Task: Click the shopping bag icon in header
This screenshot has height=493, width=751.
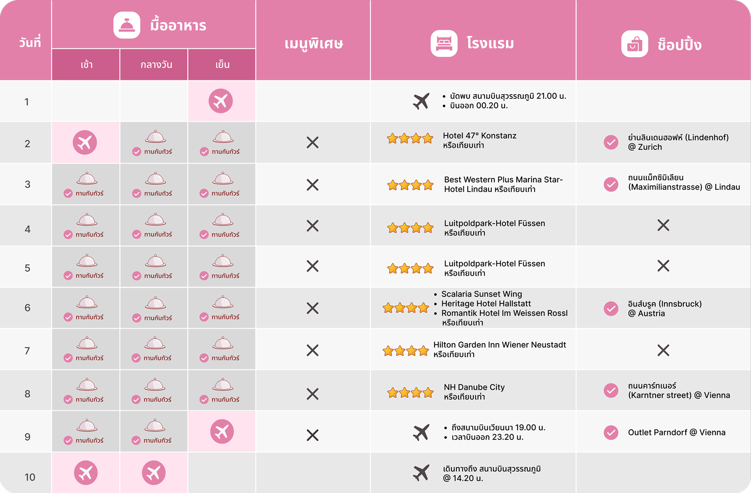Action: [634, 44]
